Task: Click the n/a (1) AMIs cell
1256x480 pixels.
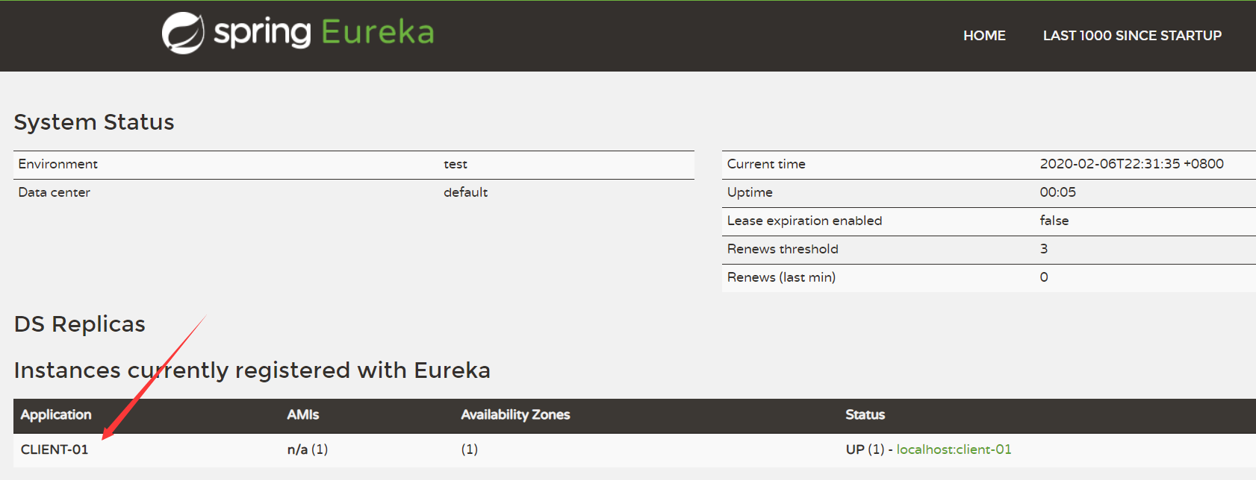Action: pyautogui.click(x=307, y=449)
